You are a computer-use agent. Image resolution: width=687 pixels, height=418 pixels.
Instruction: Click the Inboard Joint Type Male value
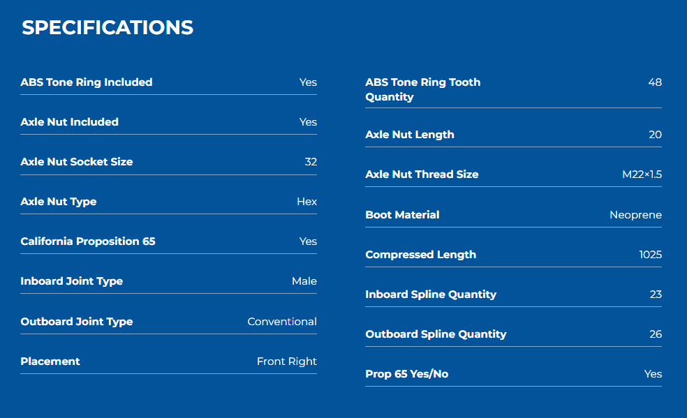pos(304,281)
